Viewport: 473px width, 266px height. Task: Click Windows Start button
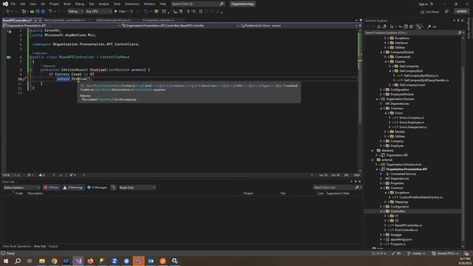coord(6,261)
